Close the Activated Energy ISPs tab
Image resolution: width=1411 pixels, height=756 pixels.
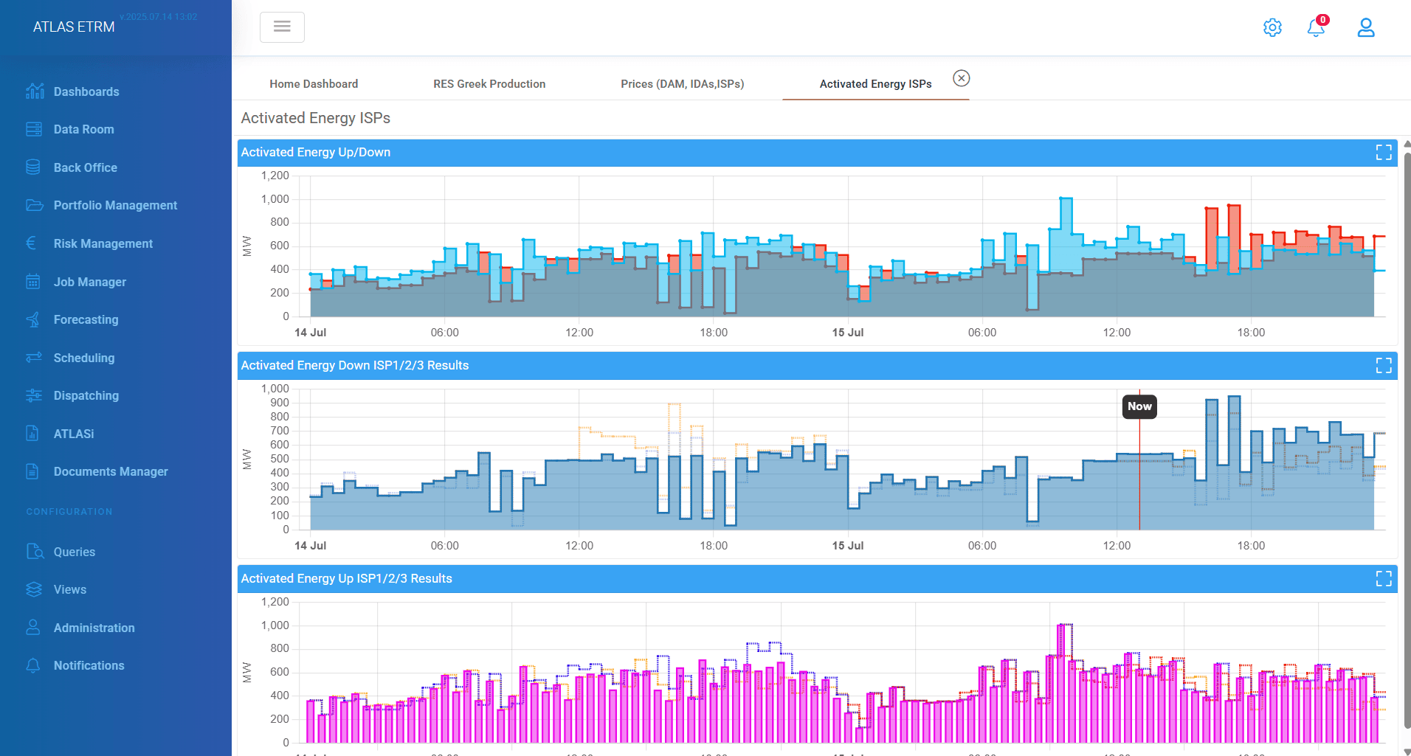962,78
